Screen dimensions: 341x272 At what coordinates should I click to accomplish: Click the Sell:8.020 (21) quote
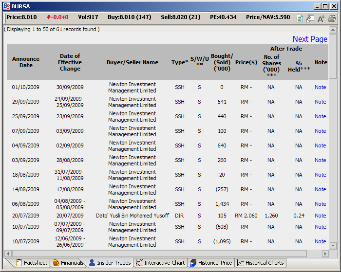point(181,17)
